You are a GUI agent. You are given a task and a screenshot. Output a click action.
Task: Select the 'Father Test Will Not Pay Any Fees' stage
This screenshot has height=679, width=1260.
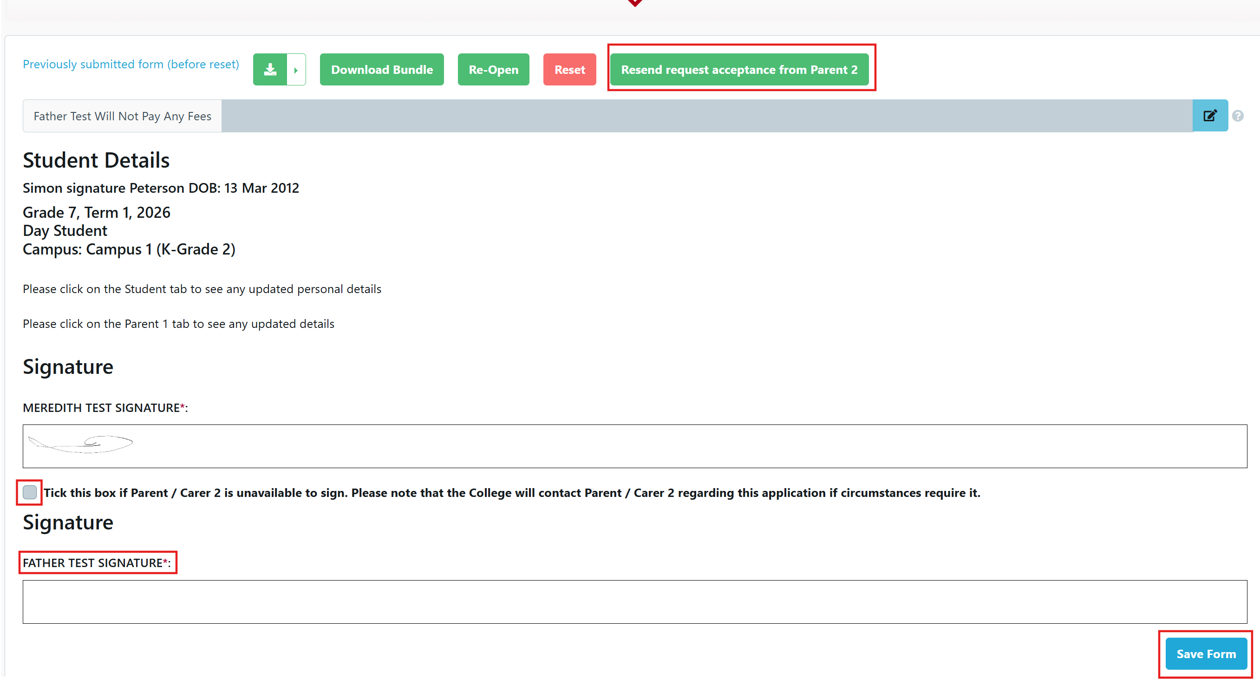tap(122, 116)
